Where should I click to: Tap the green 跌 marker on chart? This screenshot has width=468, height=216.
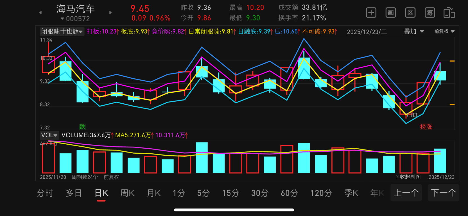click(82, 127)
